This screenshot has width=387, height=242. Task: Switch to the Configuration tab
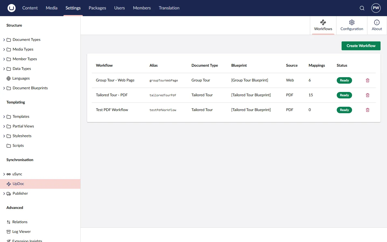352,26
